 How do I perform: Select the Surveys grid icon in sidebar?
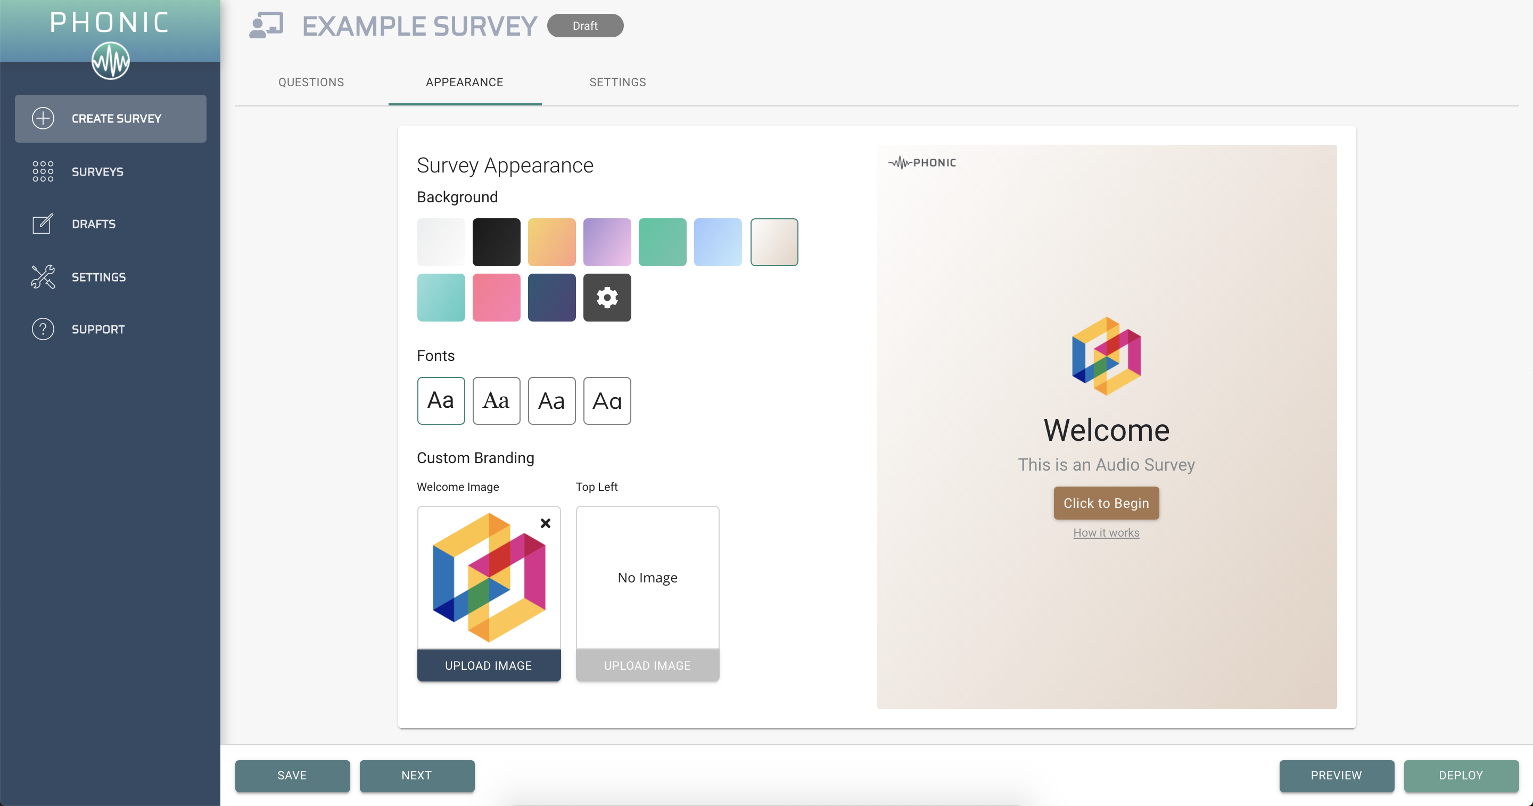pyautogui.click(x=42, y=171)
